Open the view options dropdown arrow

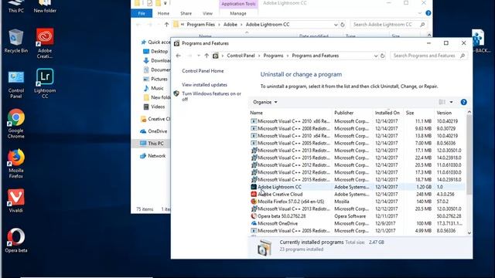451,102
